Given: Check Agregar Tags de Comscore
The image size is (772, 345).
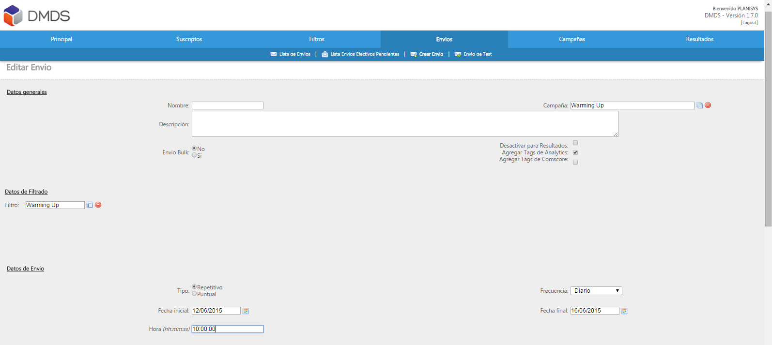Looking at the screenshot, I should point(575,162).
